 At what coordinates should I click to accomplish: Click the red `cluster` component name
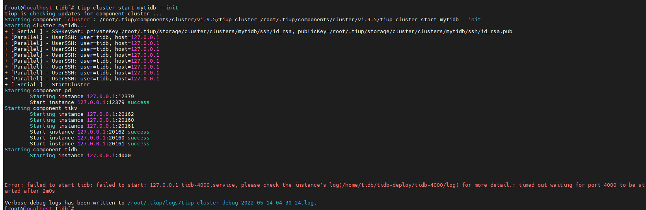(x=79, y=20)
